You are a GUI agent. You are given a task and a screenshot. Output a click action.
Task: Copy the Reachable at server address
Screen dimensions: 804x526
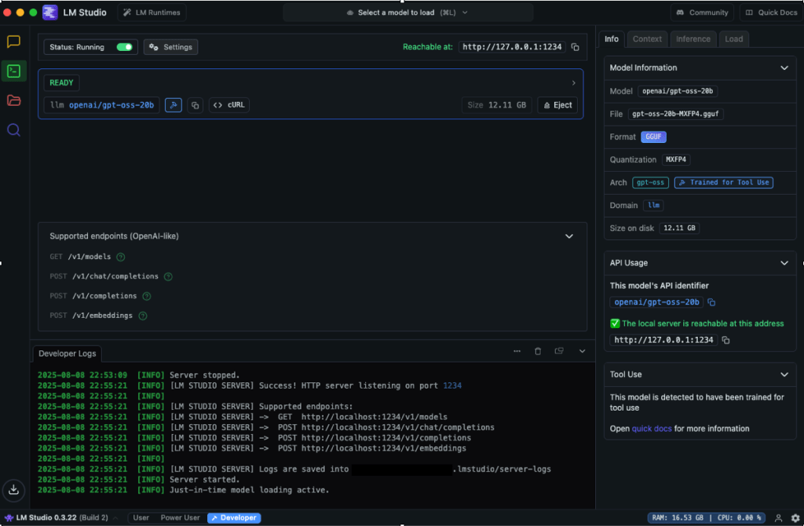[x=576, y=47]
